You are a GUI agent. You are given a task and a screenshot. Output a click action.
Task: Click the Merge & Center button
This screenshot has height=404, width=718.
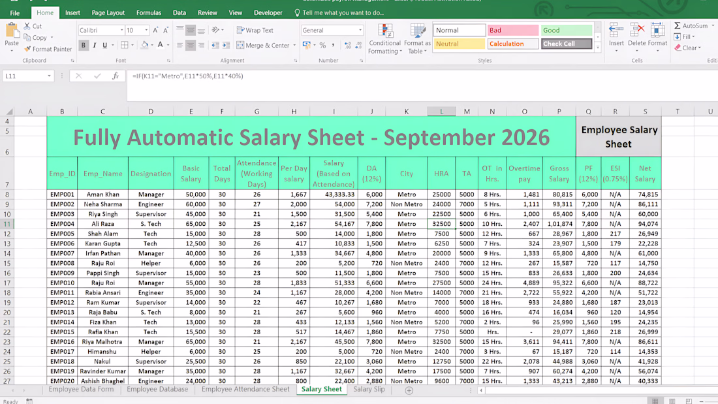[263, 45]
